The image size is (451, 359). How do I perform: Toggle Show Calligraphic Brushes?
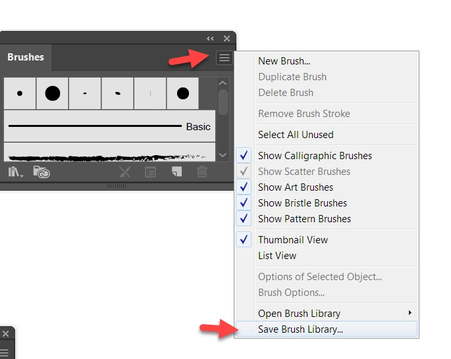[x=326, y=155]
